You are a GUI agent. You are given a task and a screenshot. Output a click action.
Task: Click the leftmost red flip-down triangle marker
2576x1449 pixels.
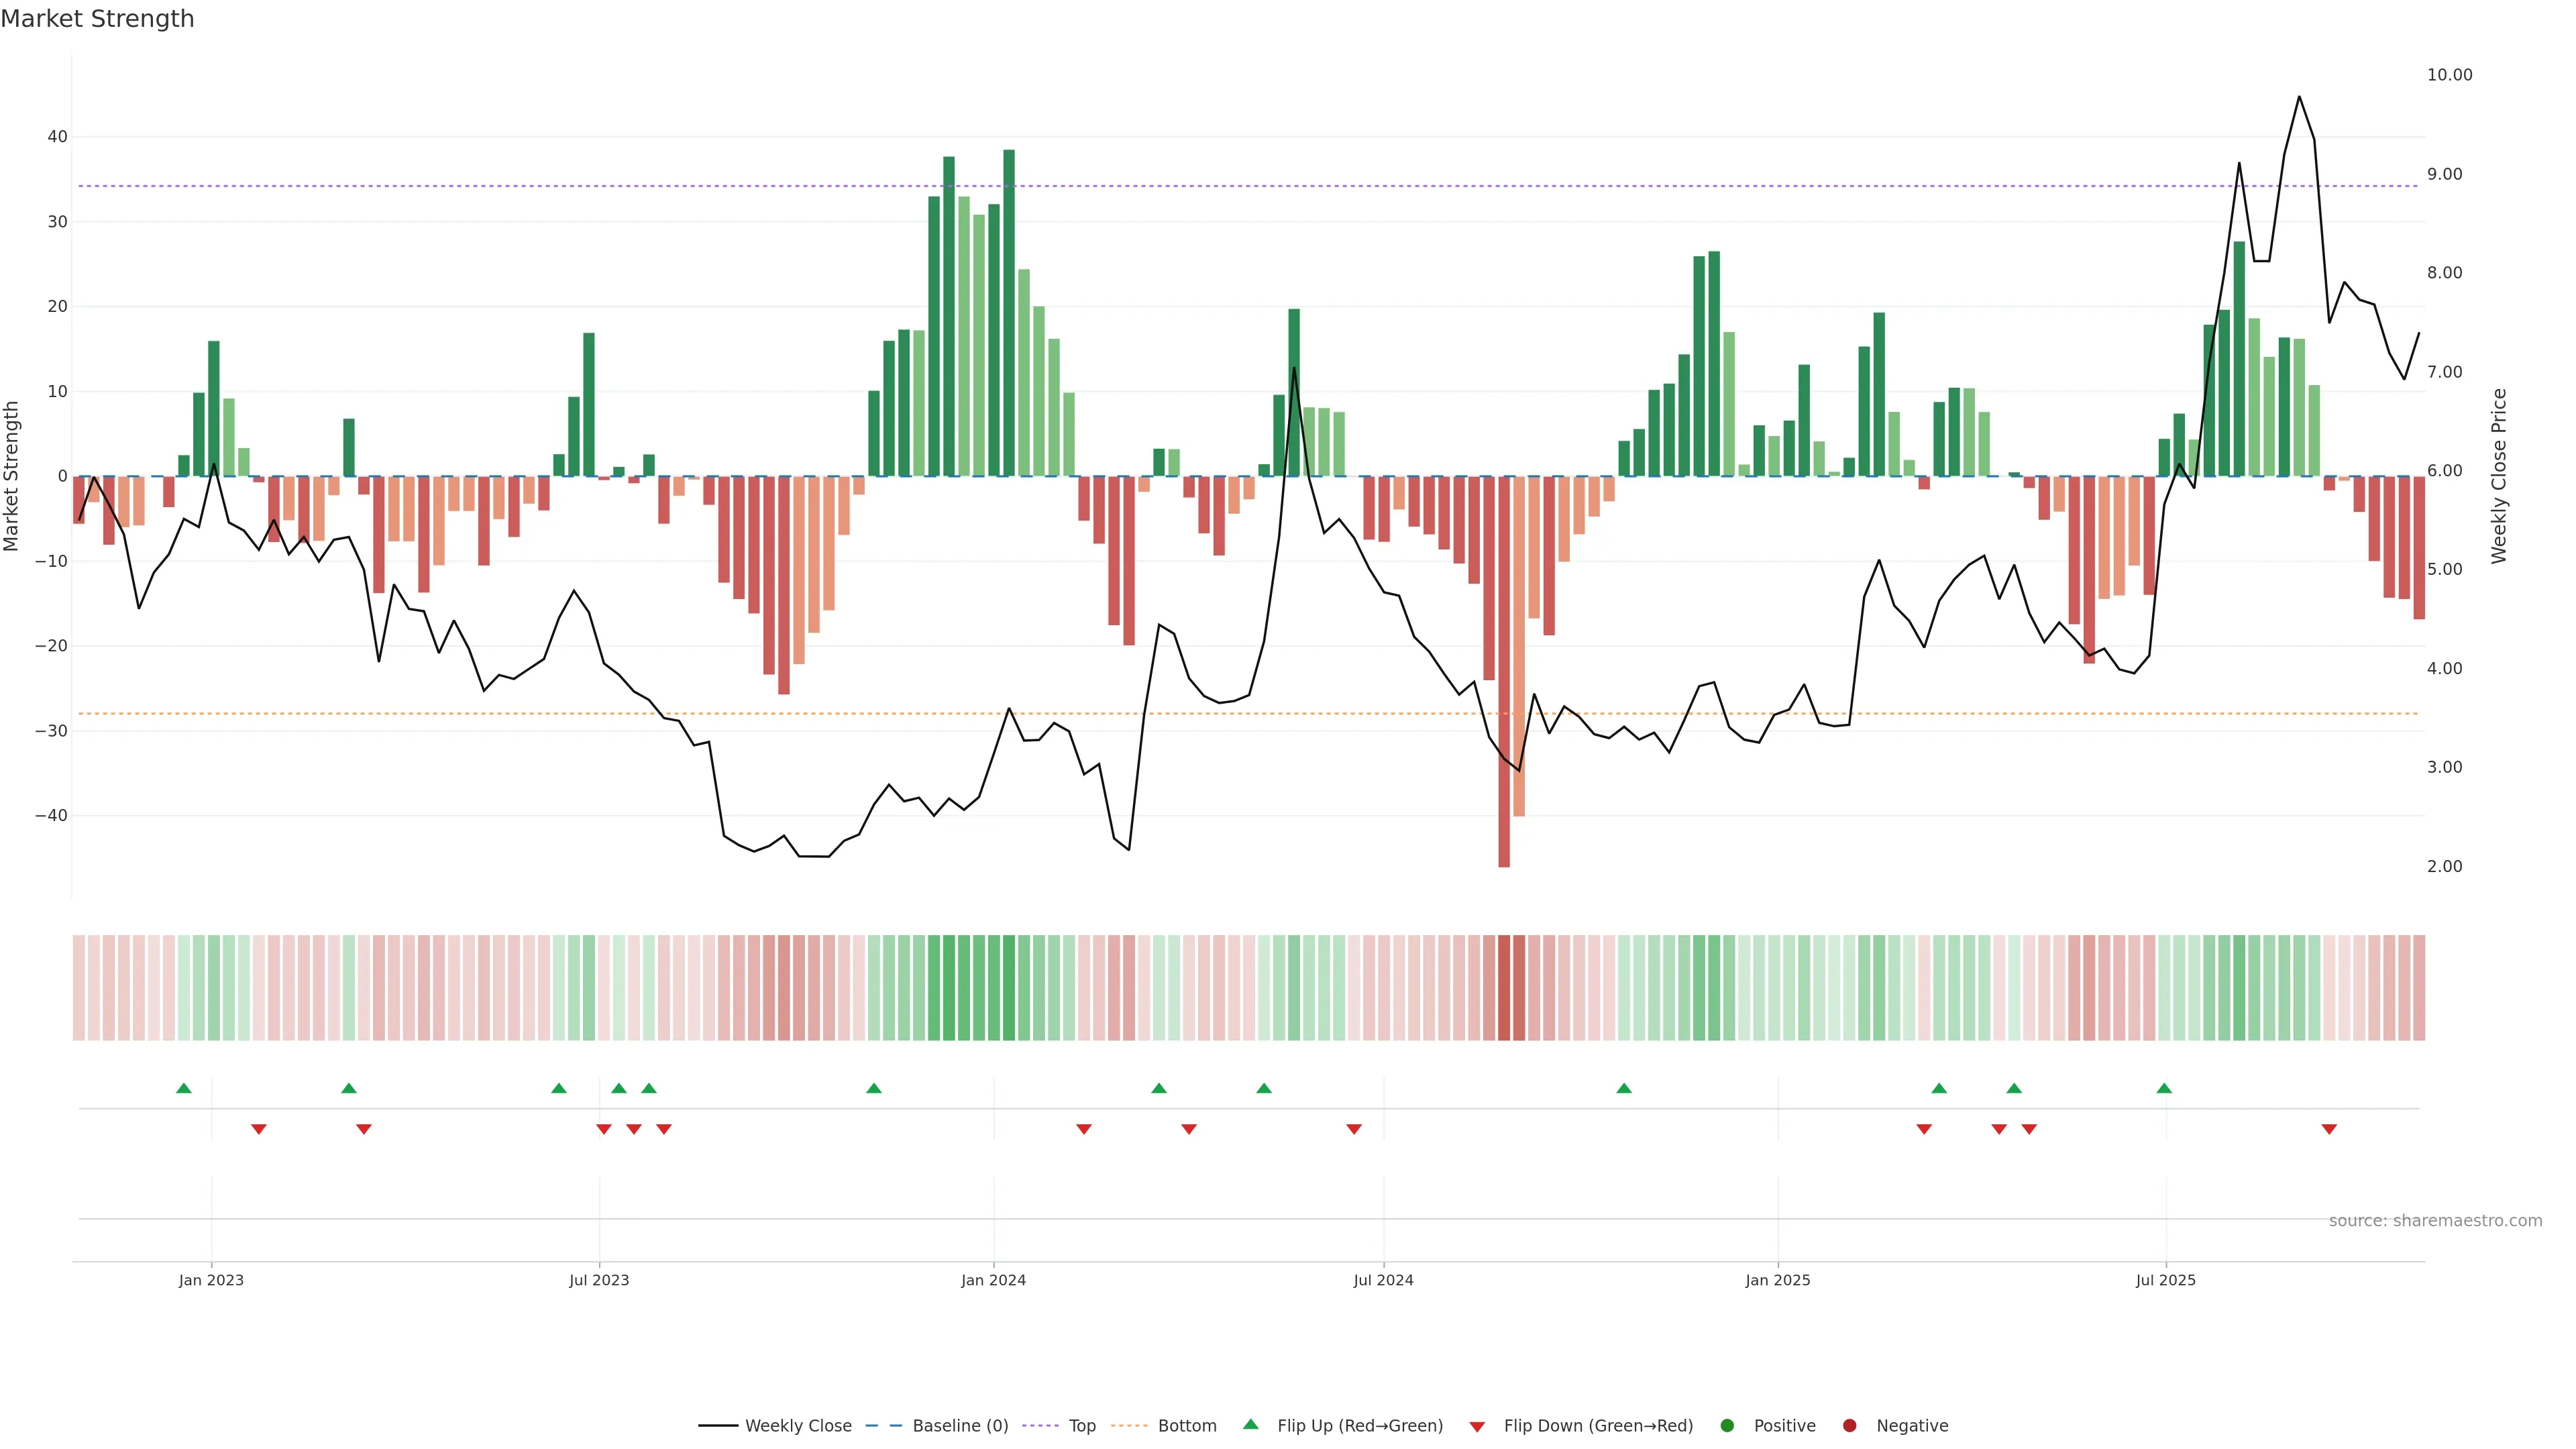click(x=259, y=1129)
